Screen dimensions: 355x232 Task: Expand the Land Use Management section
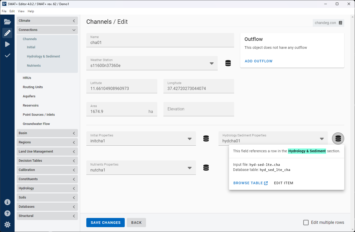(47, 152)
